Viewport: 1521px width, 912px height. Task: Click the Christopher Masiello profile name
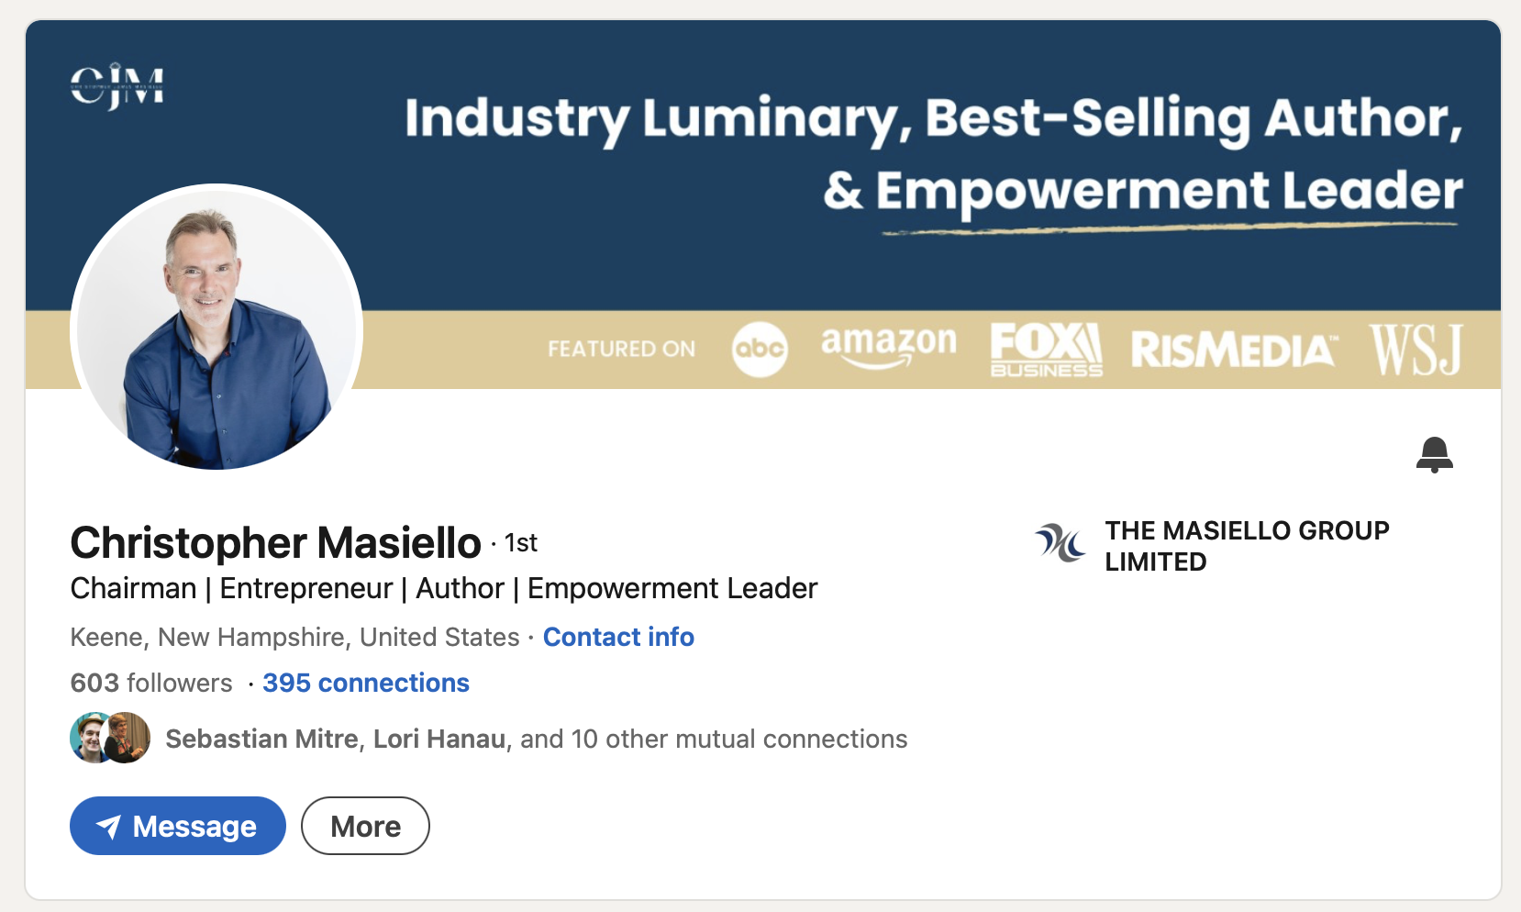[275, 542]
